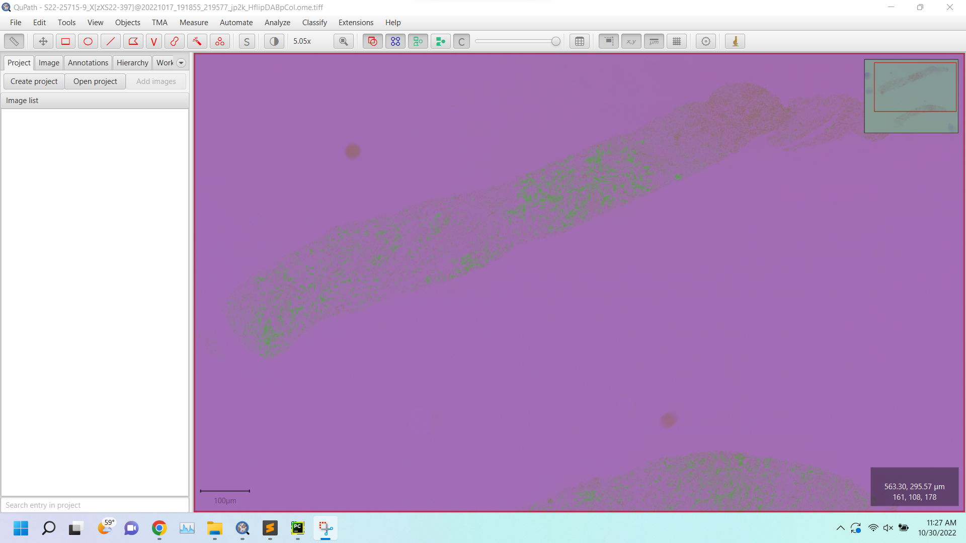
Task: Open the Classify menu
Action: [x=314, y=23]
